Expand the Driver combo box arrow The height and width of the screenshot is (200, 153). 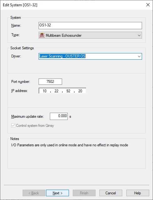coord(139,56)
